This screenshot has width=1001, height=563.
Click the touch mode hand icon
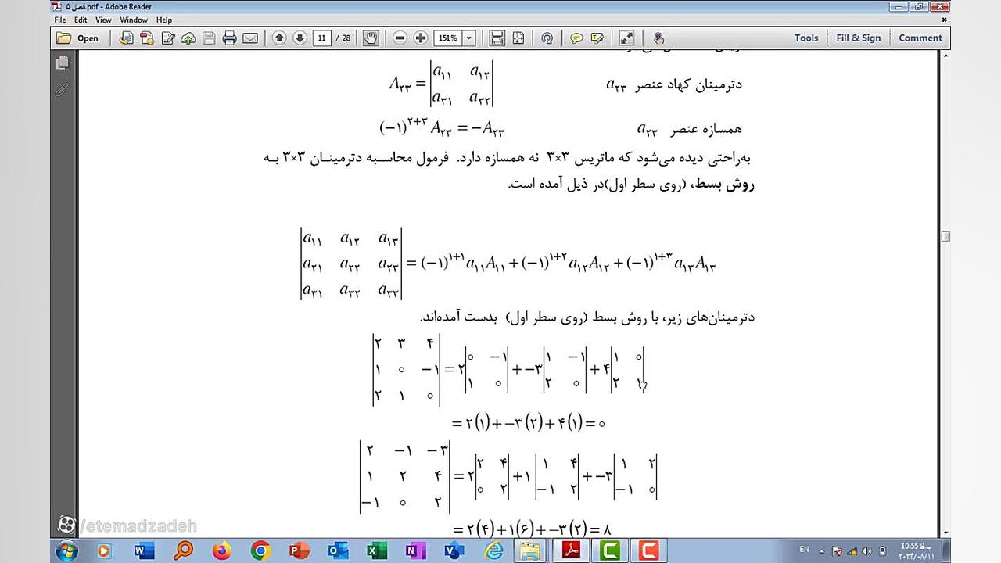658,38
